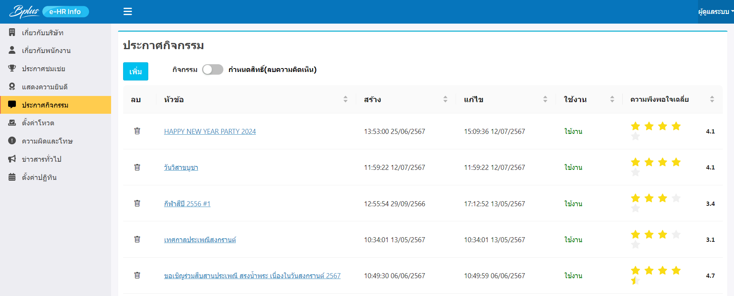The width and height of the screenshot is (734, 296).
Task: Click the person icon beside เกี่ยวกับพนักงาน
Action: (12, 50)
